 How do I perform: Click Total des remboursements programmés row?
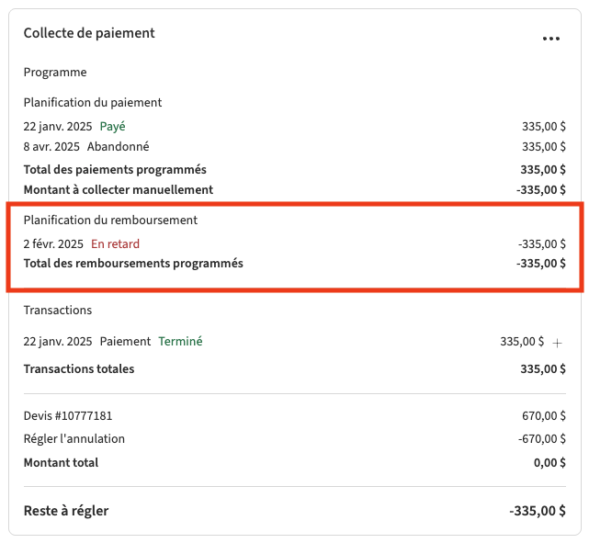tap(133, 263)
